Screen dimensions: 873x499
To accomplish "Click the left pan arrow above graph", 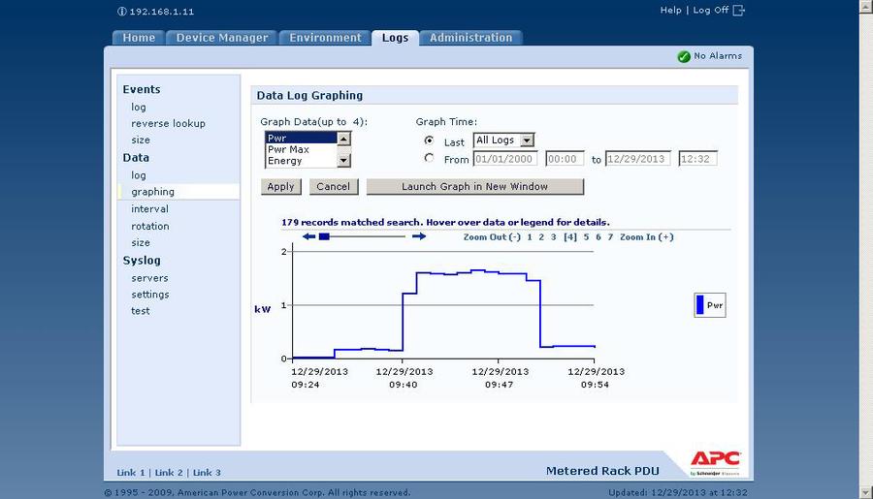I will click(x=308, y=236).
